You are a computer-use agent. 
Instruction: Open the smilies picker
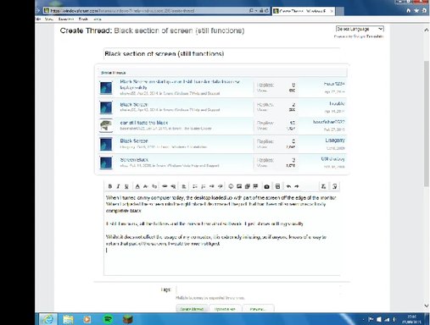tap(231, 186)
